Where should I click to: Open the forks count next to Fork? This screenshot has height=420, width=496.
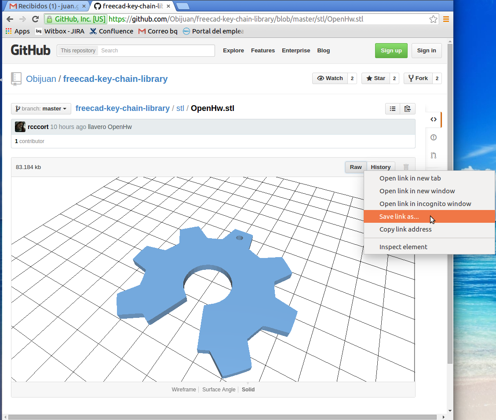(437, 78)
